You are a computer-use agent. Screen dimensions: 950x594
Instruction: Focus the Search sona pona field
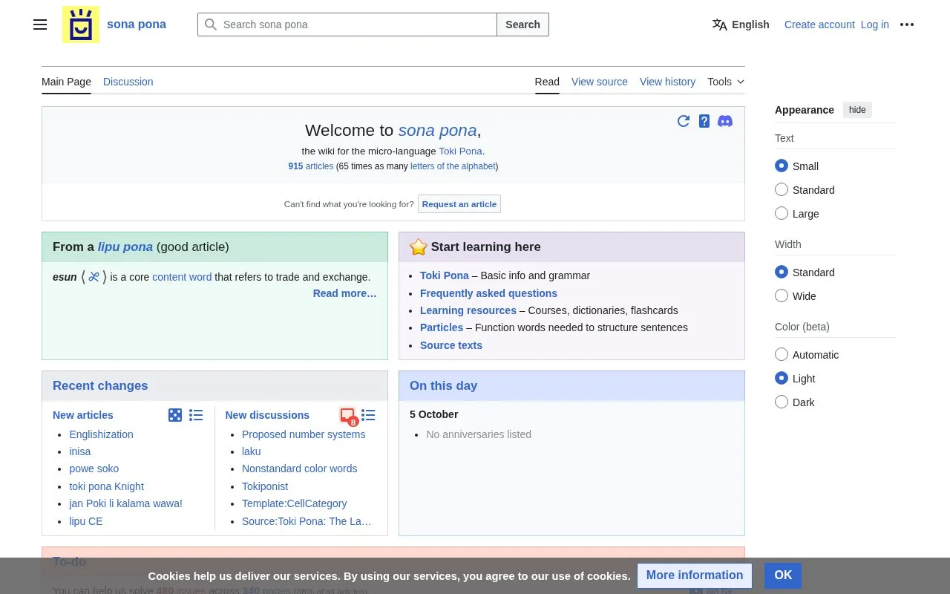pos(347,25)
